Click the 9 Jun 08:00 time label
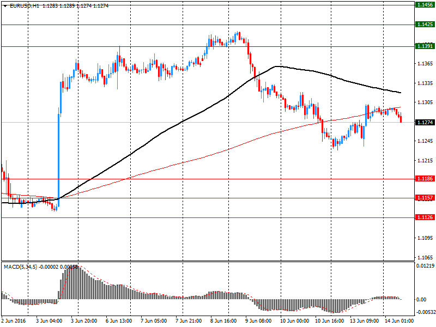This screenshot has height=327, width=436. (x=258, y=321)
